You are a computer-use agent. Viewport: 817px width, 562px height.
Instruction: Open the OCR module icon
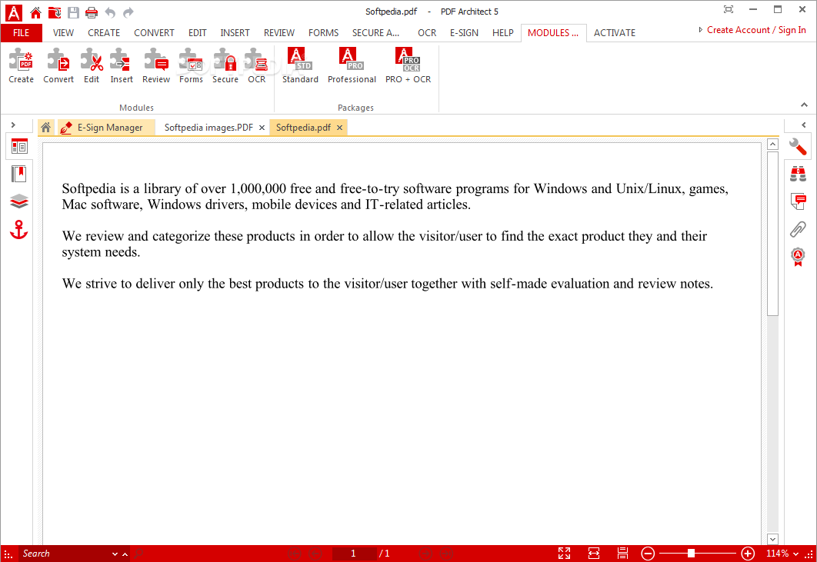(256, 65)
